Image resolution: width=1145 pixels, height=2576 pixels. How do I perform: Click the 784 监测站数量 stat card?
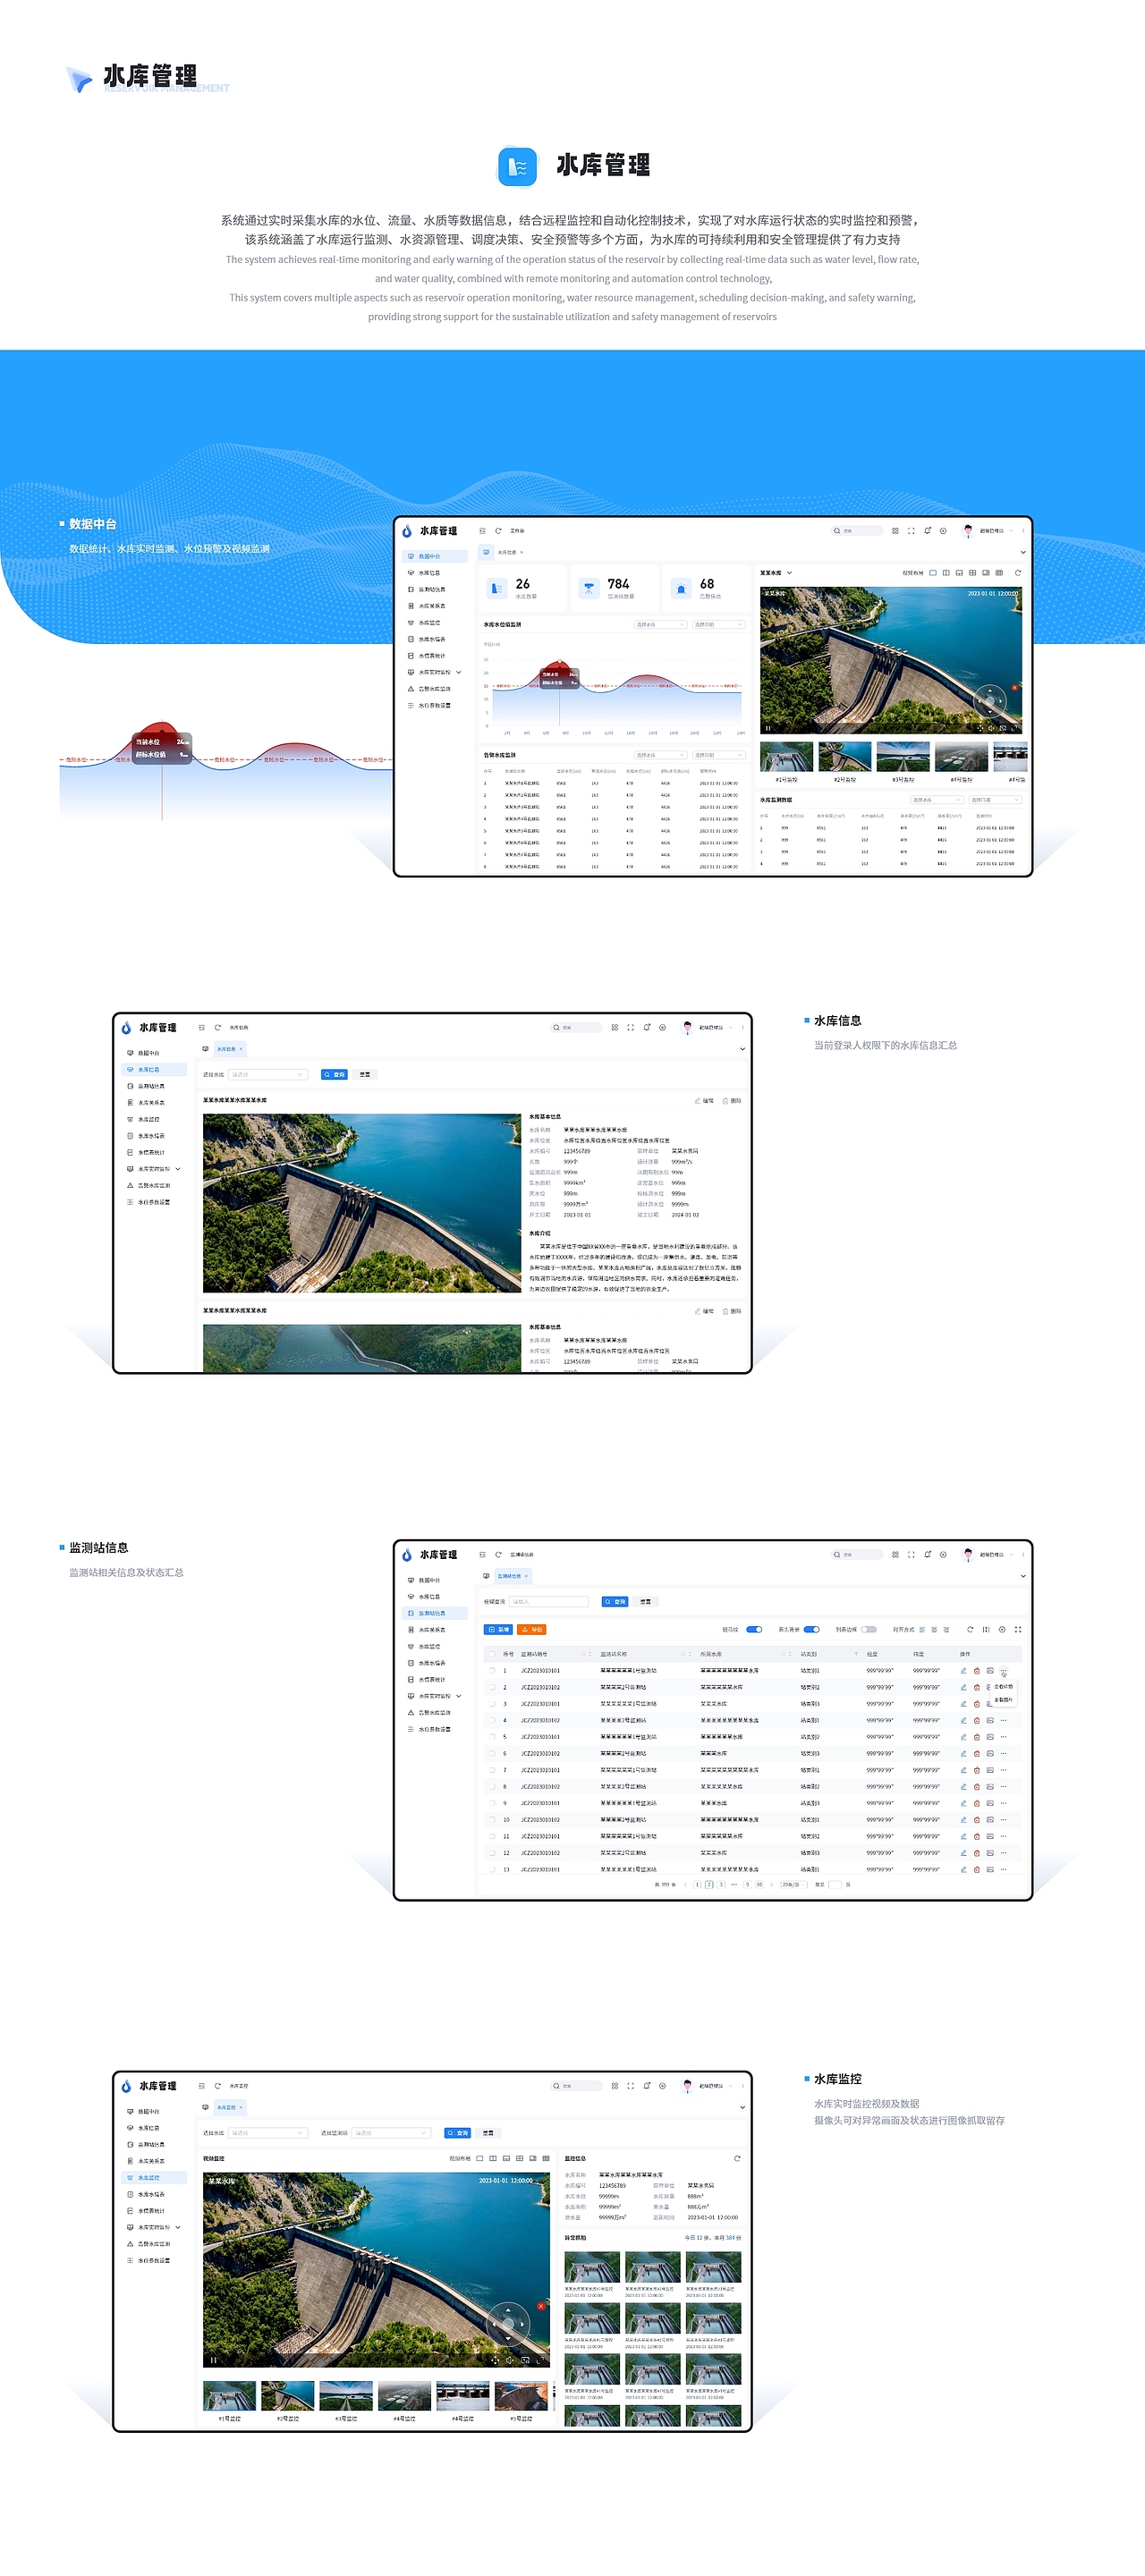[615, 588]
